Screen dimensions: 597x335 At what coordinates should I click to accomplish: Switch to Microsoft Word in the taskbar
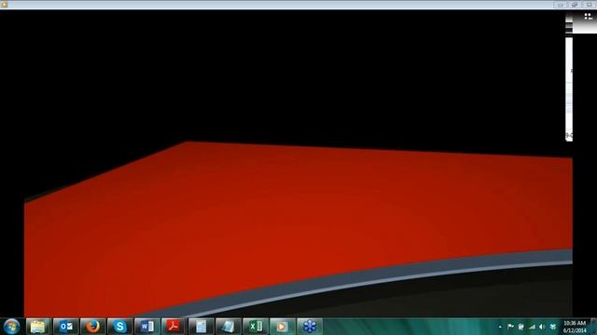pos(147,327)
